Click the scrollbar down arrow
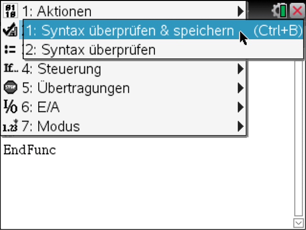 [x=298, y=223]
